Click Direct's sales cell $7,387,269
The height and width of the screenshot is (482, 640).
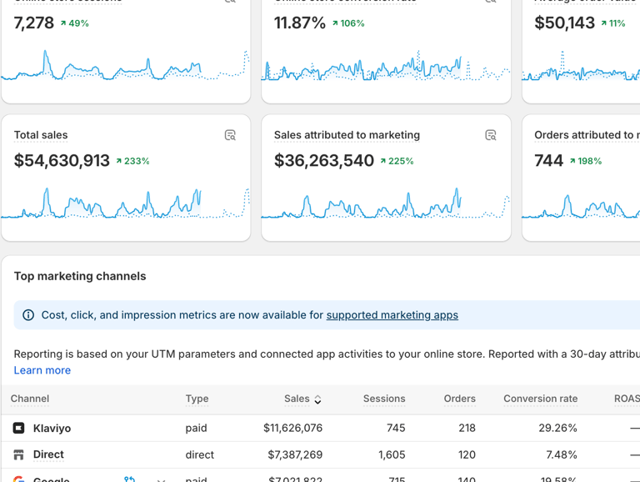(295, 454)
